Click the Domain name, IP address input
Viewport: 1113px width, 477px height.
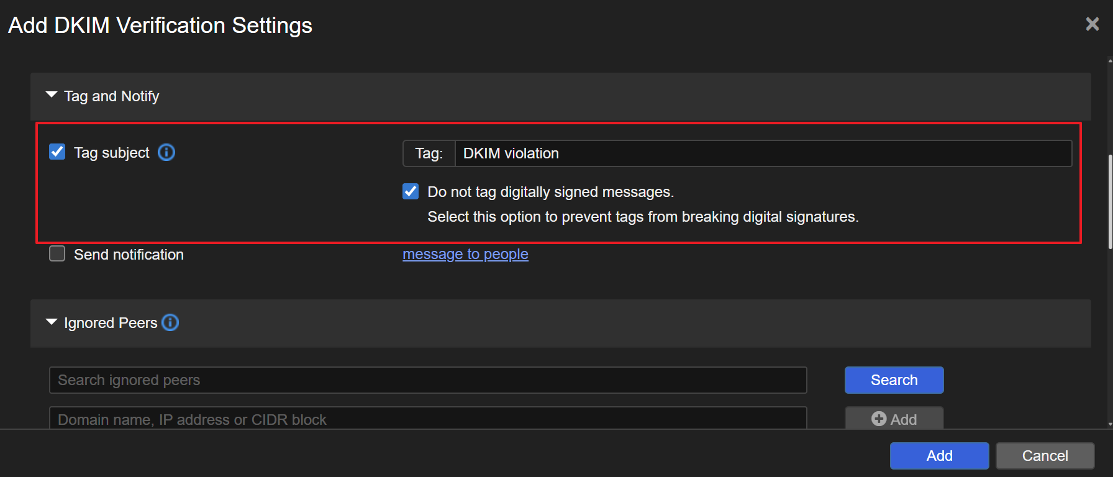427,419
